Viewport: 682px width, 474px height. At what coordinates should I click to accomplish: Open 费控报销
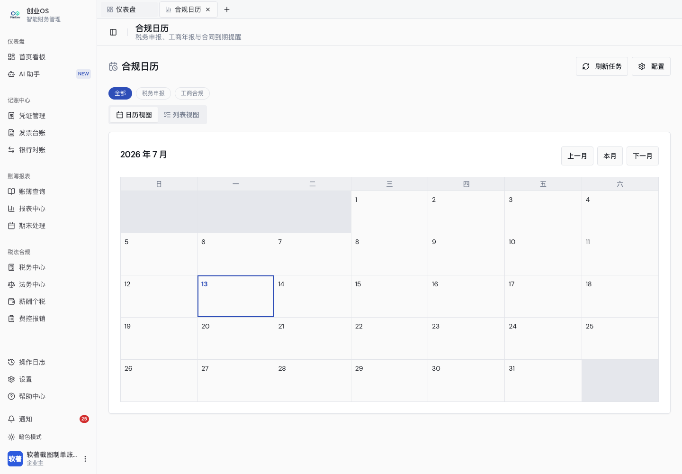(x=48, y=319)
